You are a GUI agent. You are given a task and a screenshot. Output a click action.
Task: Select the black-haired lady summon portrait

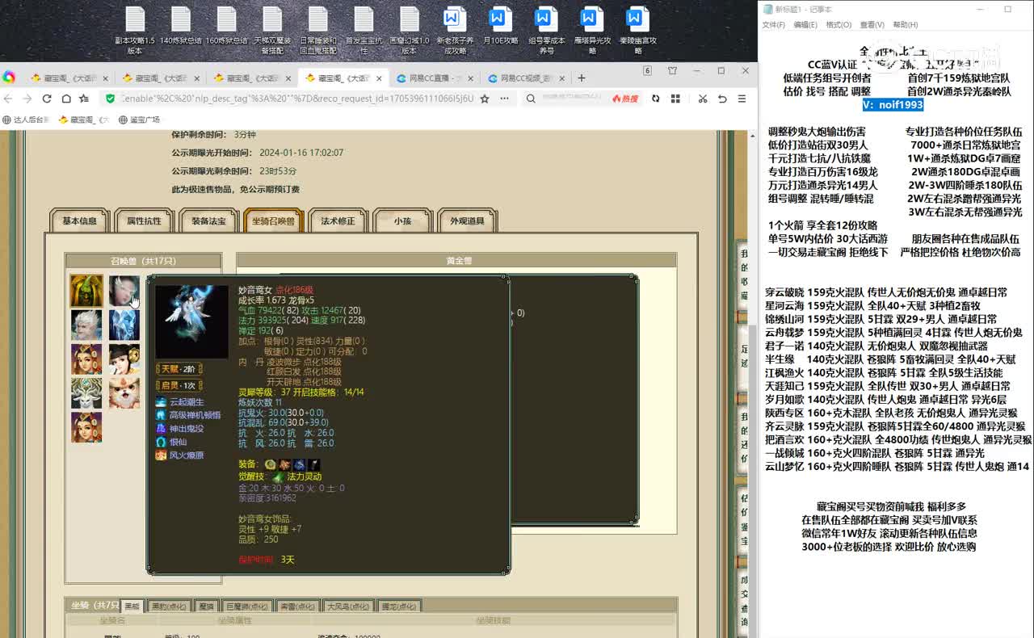[x=124, y=359]
